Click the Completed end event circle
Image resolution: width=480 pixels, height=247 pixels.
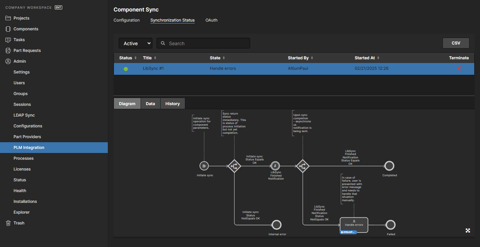[389, 166]
